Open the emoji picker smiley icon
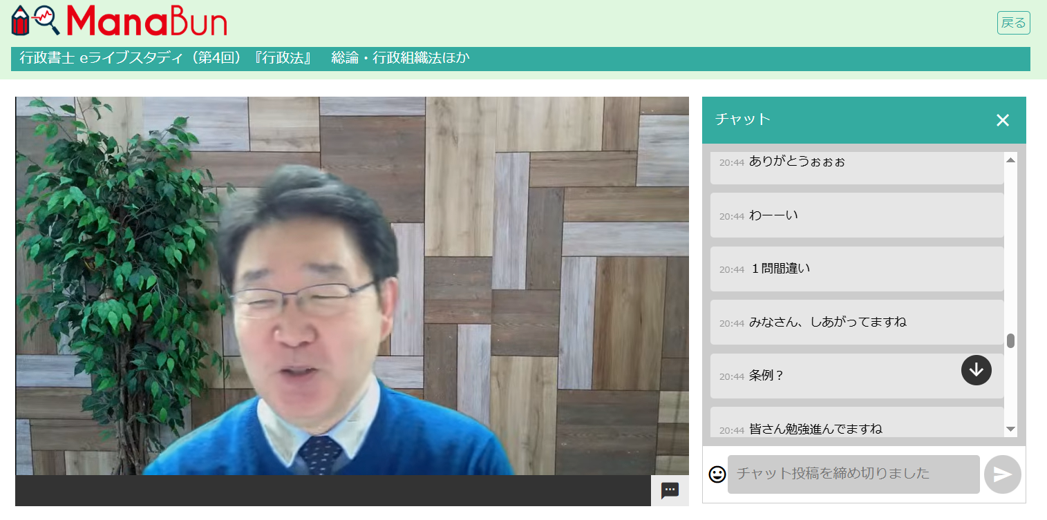 pos(717,474)
